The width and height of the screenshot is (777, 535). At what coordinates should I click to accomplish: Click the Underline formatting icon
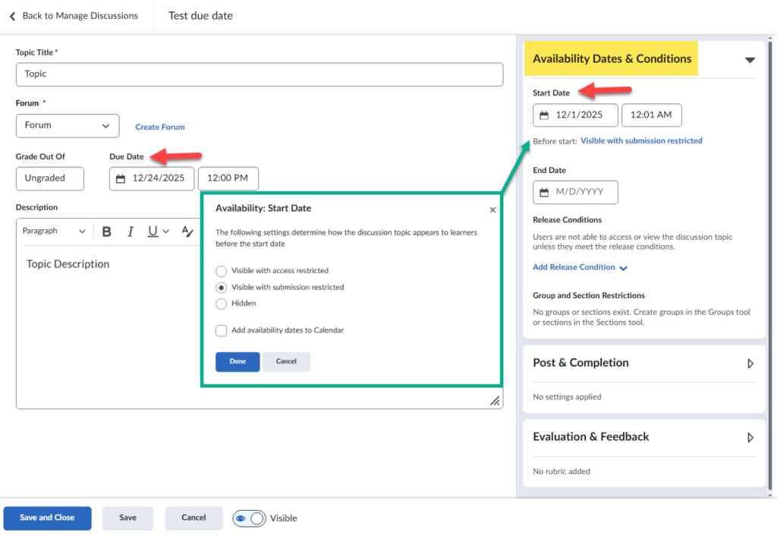[153, 231]
